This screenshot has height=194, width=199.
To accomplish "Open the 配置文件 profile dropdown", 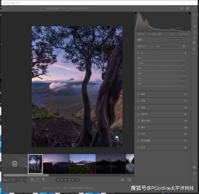I will (165, 46).
